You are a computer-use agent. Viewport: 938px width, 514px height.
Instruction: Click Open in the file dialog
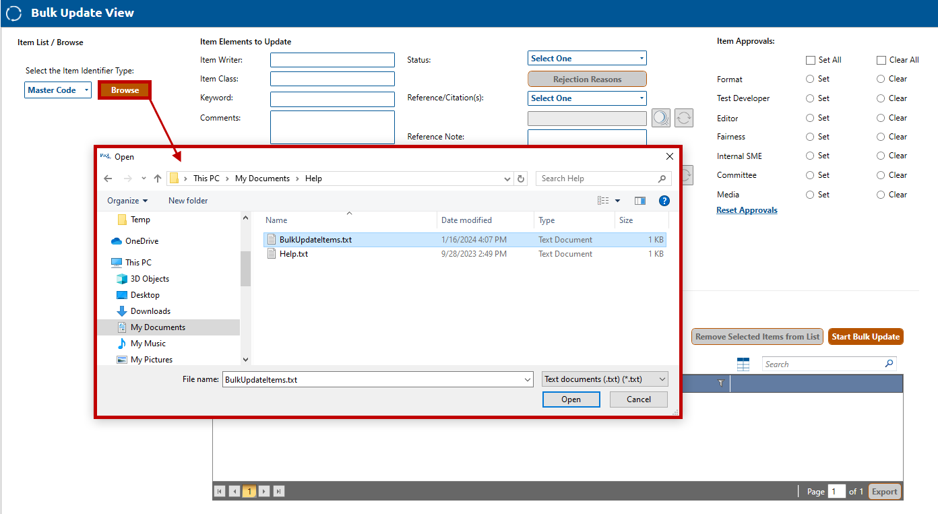click(x=571, y=399)
